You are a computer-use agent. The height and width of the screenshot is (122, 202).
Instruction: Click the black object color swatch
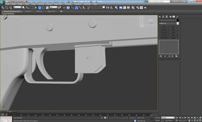(x=178, y=20)
